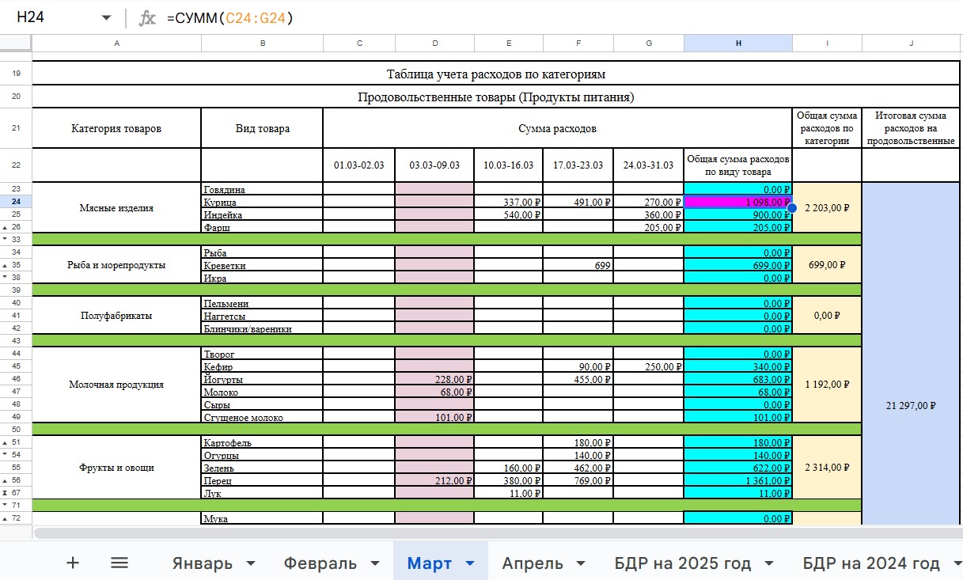Open the БДР на 2024 год tab
This screenshot has width=963, height=580.
pyautogui.click(x=870, y=563)
